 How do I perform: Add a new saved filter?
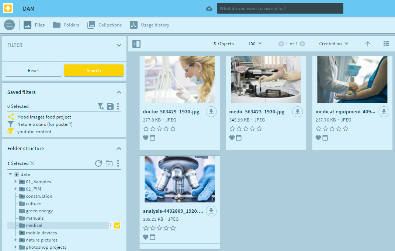pos(101,106)
